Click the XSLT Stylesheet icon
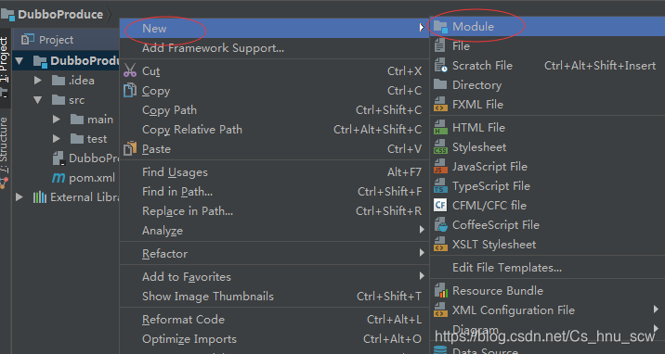This screenshot has width=665, height=354. coord(440,244)
